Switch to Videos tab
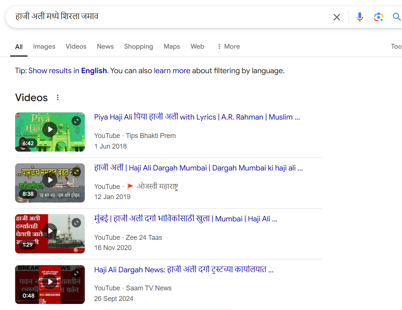This screenshot has width=402, height=310. point(76,46)
